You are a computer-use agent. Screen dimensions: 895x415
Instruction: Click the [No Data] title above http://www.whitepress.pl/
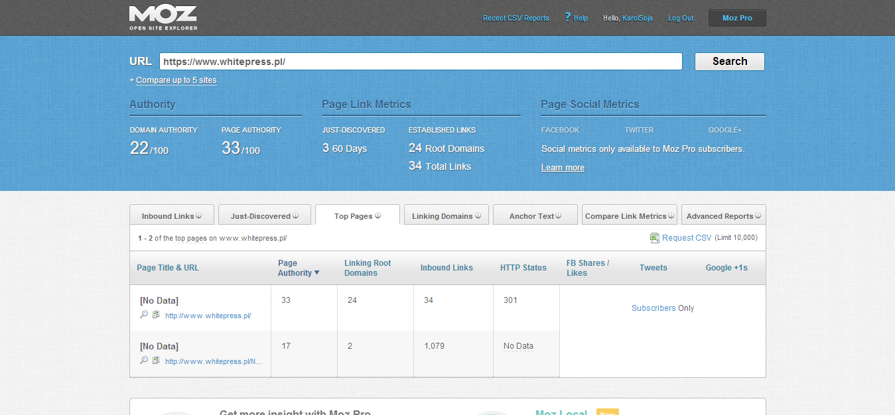(x=159, y=300)
